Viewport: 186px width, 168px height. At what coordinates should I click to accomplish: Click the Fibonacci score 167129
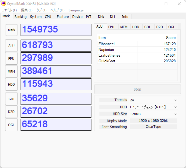[170, 44]
